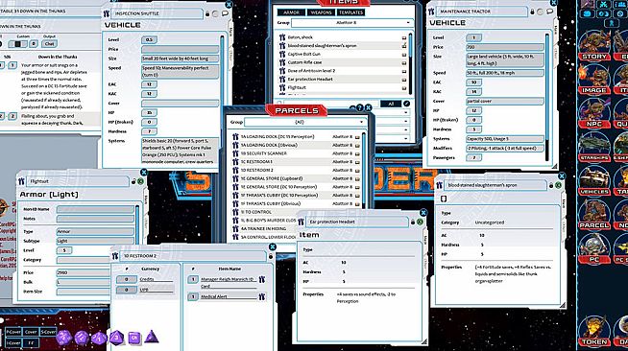The height and width of the screenshot is (351, 628).
Task: Click the Inspection Shuttle Level field
Action: [x=149, y=39]
